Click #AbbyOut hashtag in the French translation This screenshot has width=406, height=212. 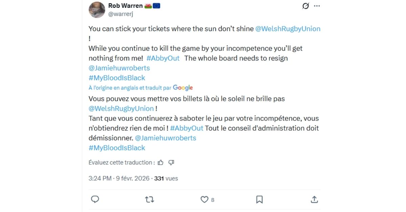[187, 128]
